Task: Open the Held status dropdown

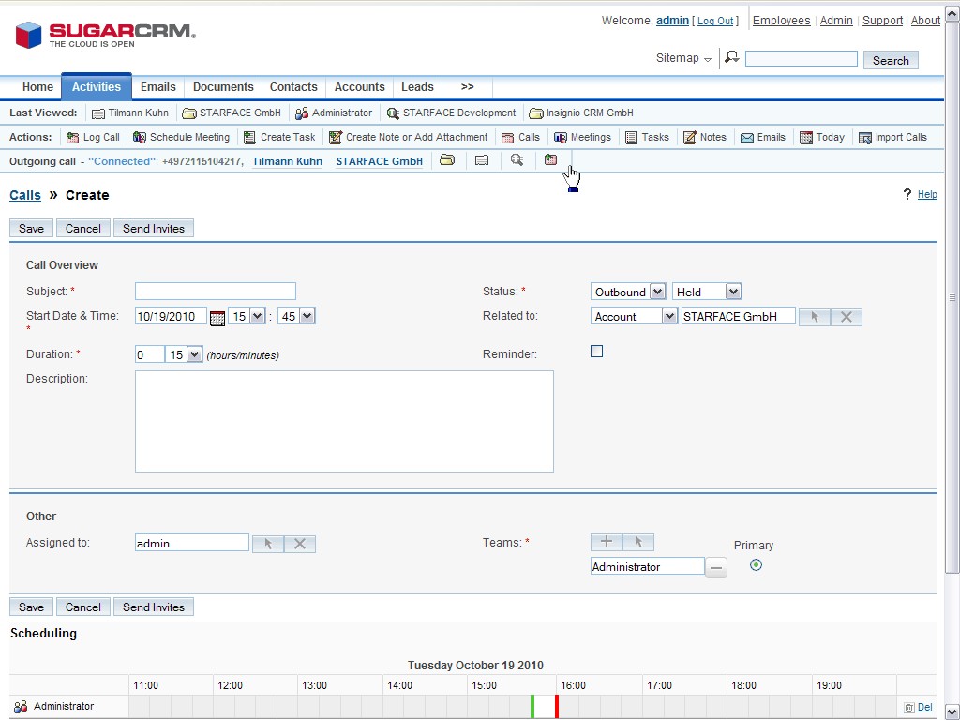Action: tap(707, 292)
